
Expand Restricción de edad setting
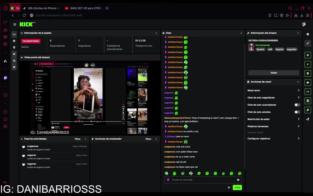click(274, 119)
